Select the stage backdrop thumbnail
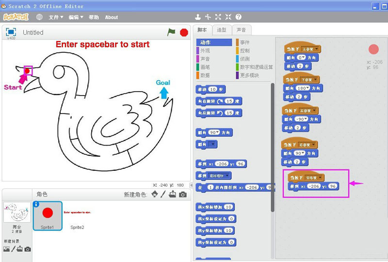Screen dimensions: 388x262 pyautogui.click(x=17, y=212)
